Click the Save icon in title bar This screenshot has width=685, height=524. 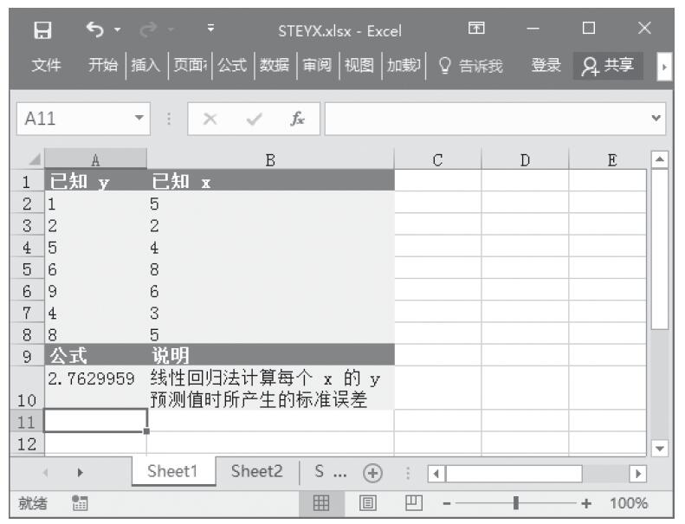(x=42, y=30)
